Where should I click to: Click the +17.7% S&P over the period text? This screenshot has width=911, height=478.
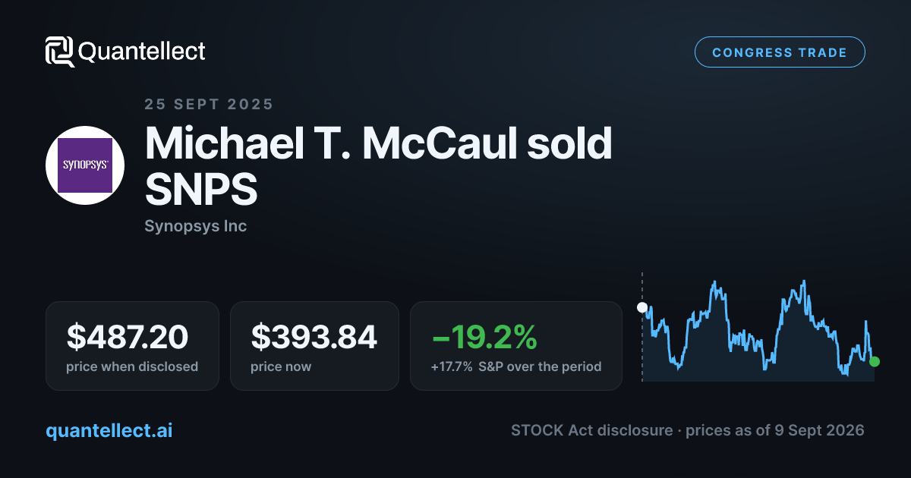(515, 366)
